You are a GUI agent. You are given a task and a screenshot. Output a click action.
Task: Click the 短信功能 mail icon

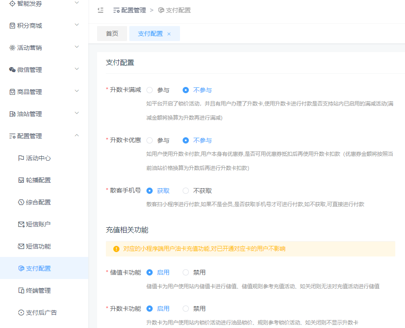pos(21,246)
